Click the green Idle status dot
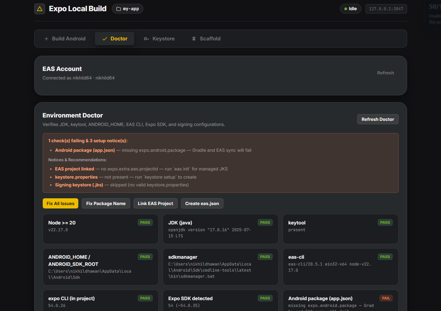 pos(346,9)
